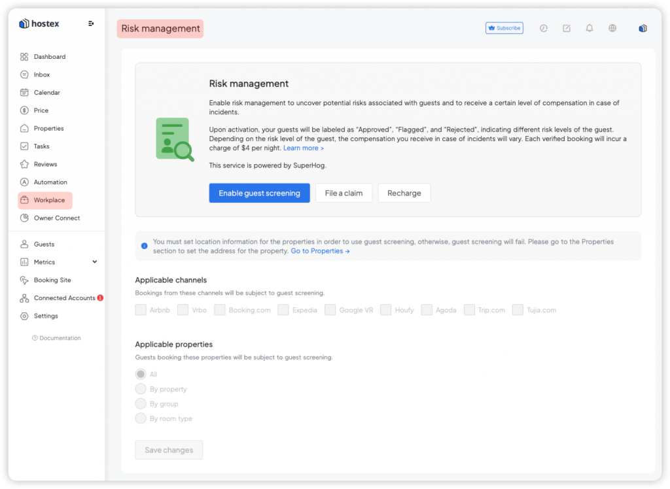
Task: Click the Reviews star icon
Action: (24, 164)
